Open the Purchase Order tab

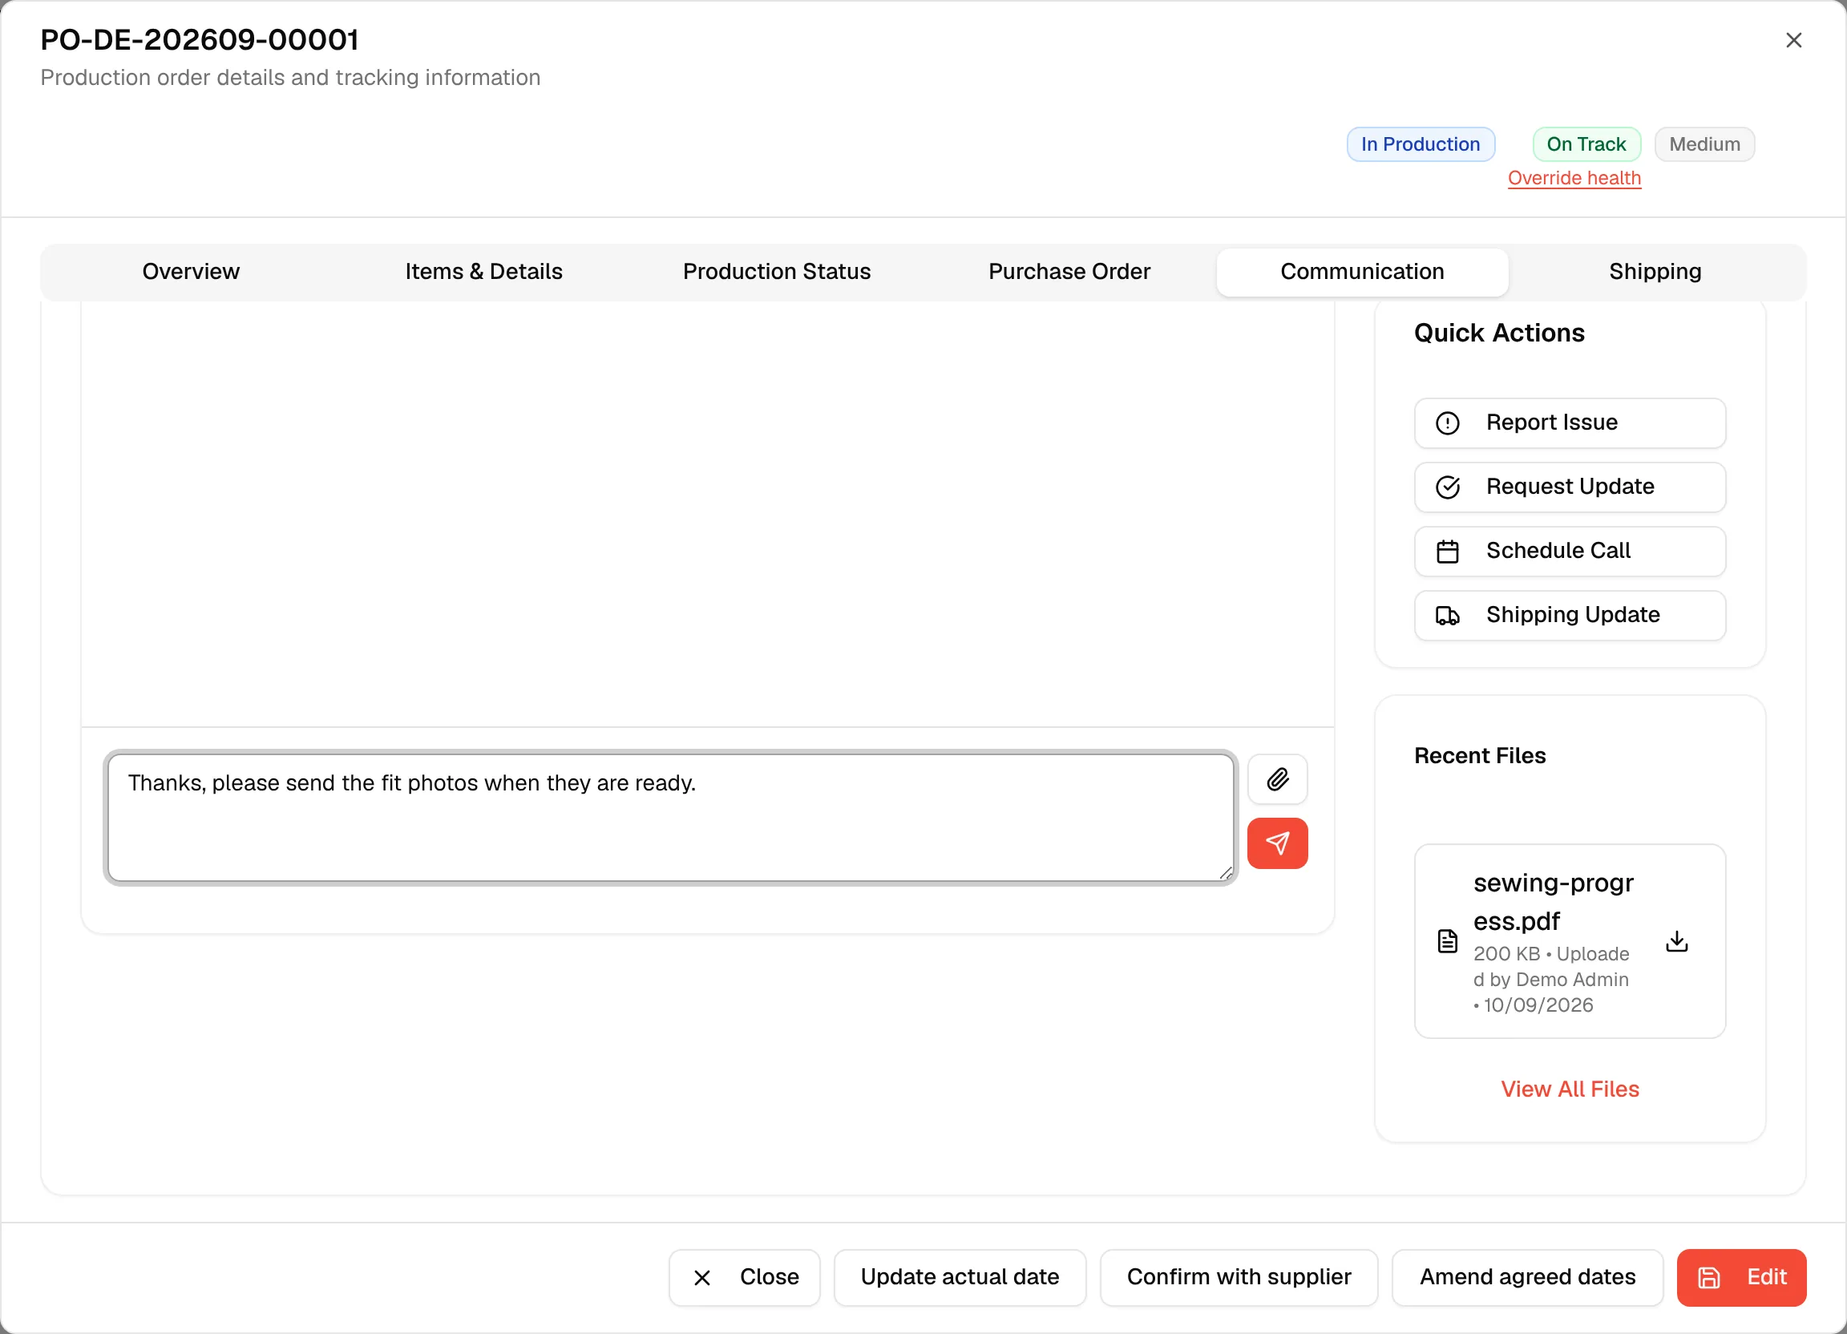[1069, 271]
